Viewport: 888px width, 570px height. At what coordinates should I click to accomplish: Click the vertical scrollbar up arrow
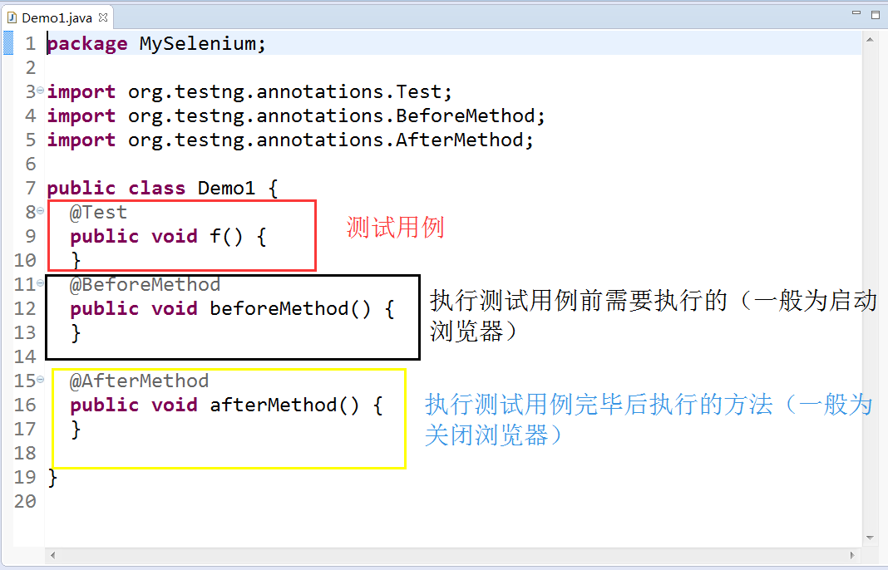(x=870, y=39)
